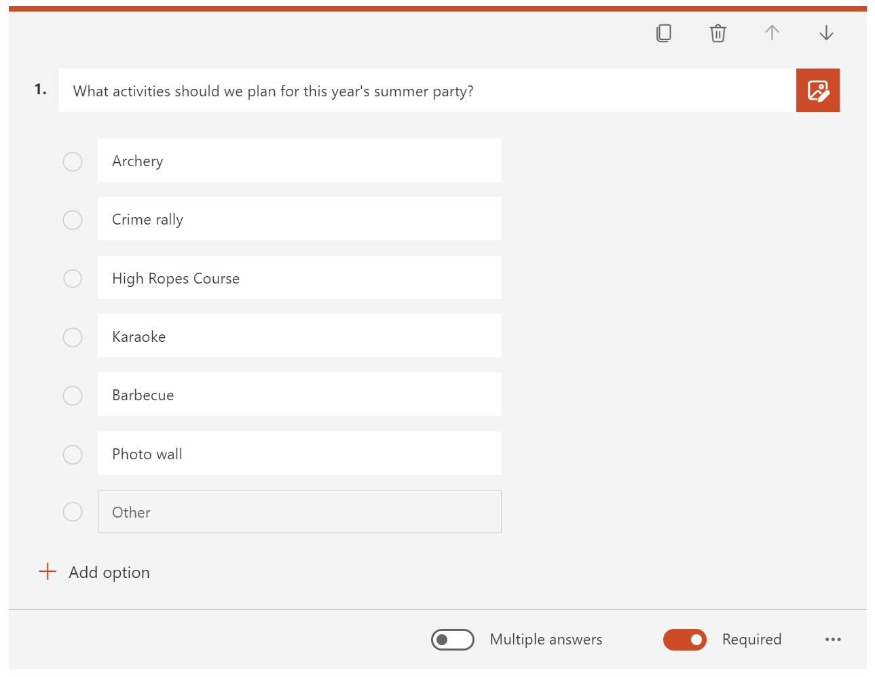
Task: Disable the Required toggle
Action: [684, 639]
